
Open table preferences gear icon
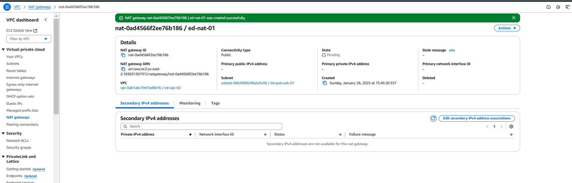[511, 127]
